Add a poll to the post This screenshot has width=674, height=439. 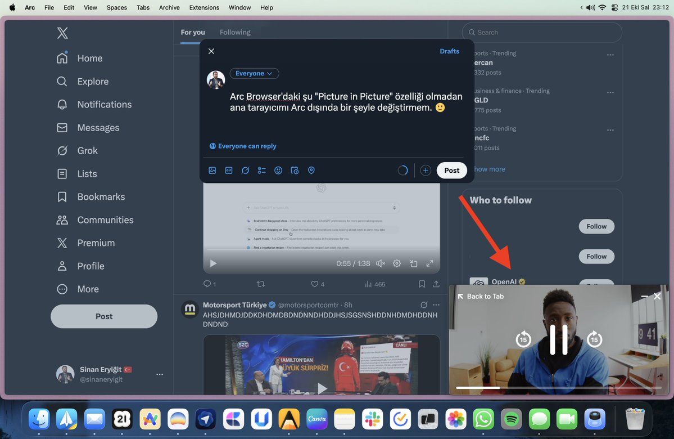(x=262, y=171)
